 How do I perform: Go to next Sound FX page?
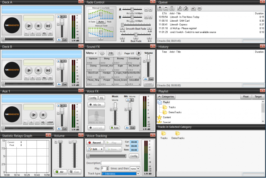138,53
